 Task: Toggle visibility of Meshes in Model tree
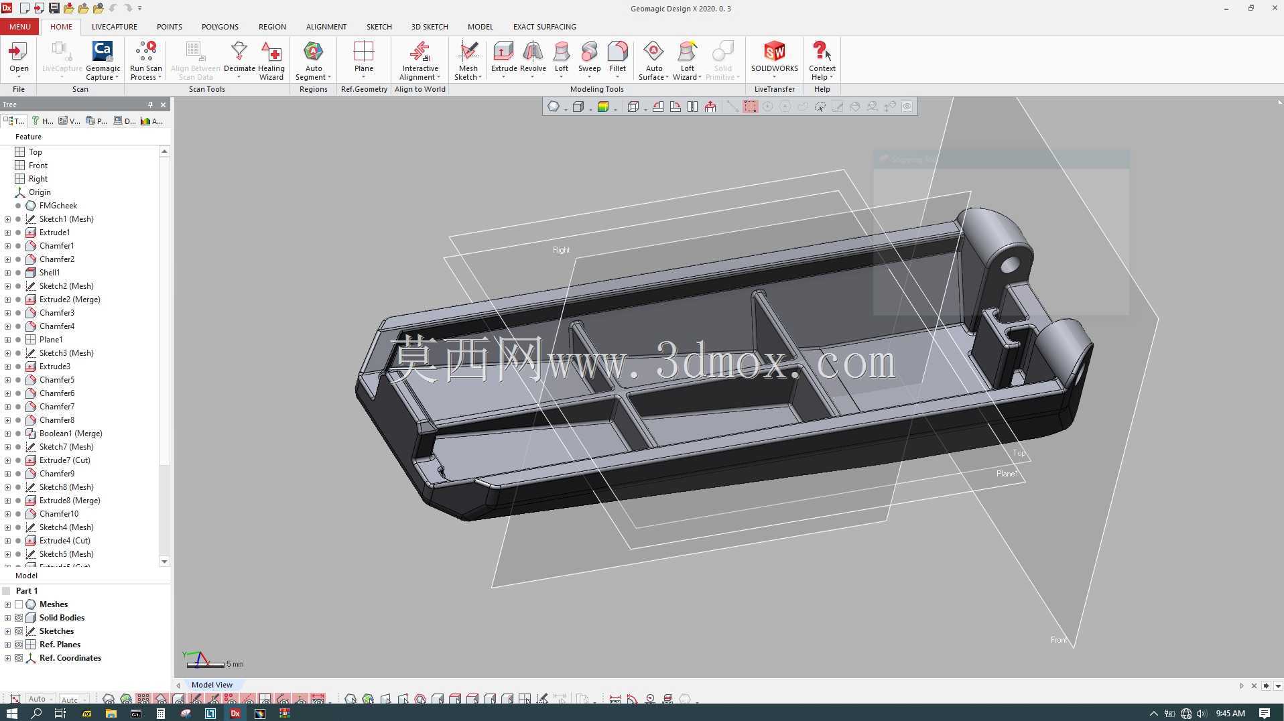point(19,604)
